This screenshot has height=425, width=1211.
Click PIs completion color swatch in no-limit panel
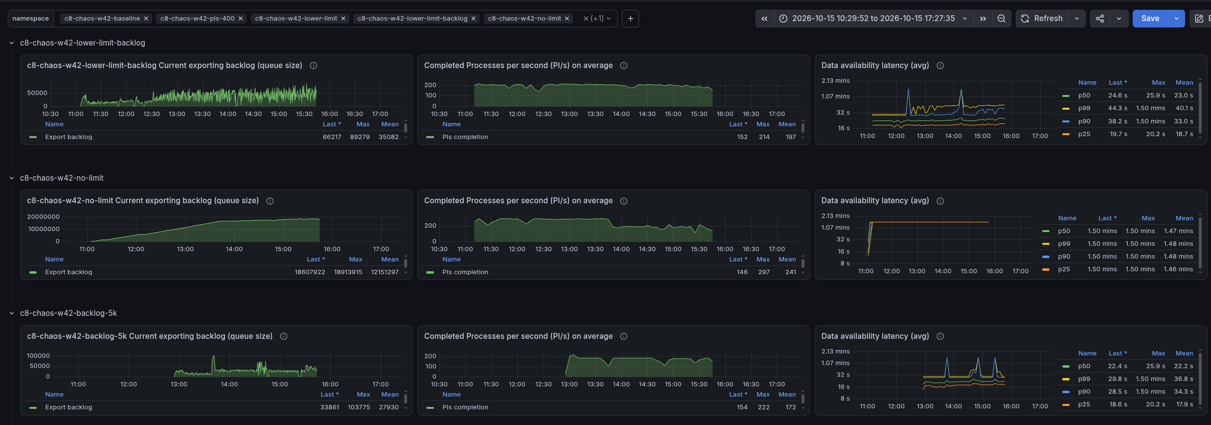(430, 273)
